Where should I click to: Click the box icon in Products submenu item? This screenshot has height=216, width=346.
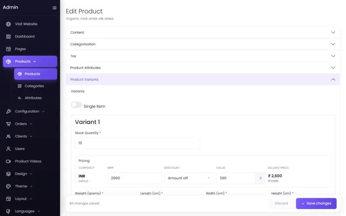(19, 74)
